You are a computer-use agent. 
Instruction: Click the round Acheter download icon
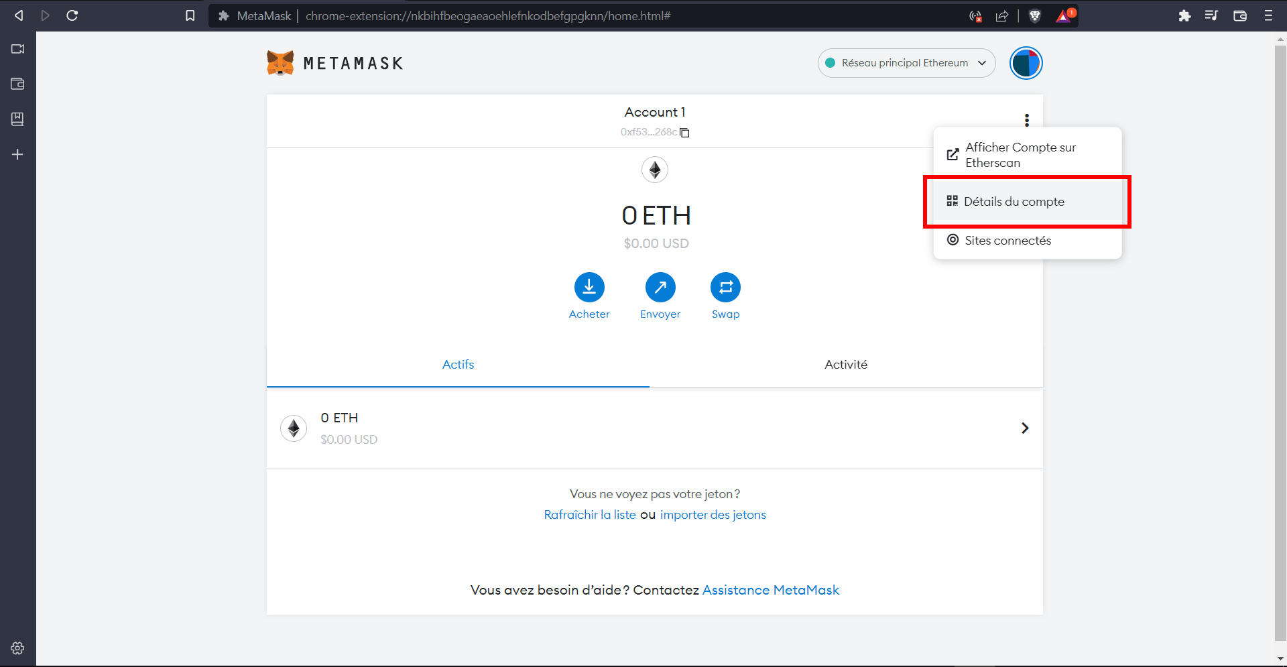(x=589, y=288)
